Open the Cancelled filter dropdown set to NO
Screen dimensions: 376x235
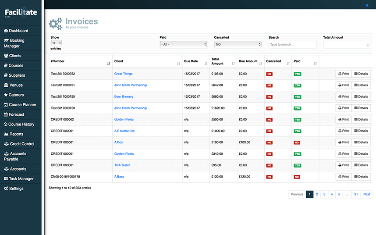tap(238, 44)
